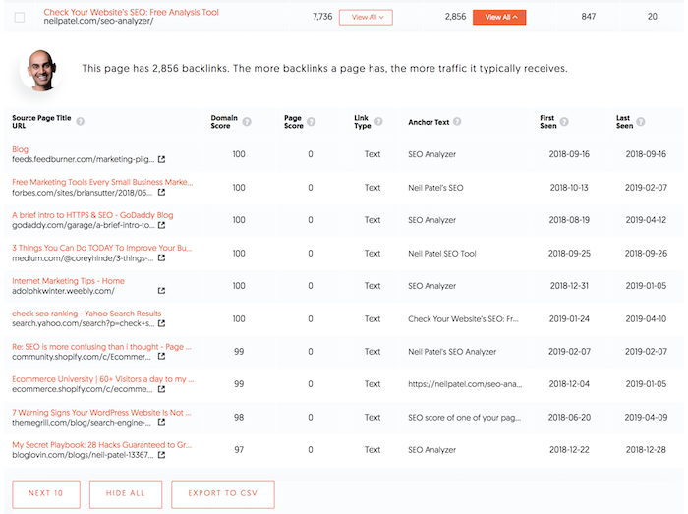688x514 pixels.
Task: Click the Domain Score value 97
Action: pos(239,449)
